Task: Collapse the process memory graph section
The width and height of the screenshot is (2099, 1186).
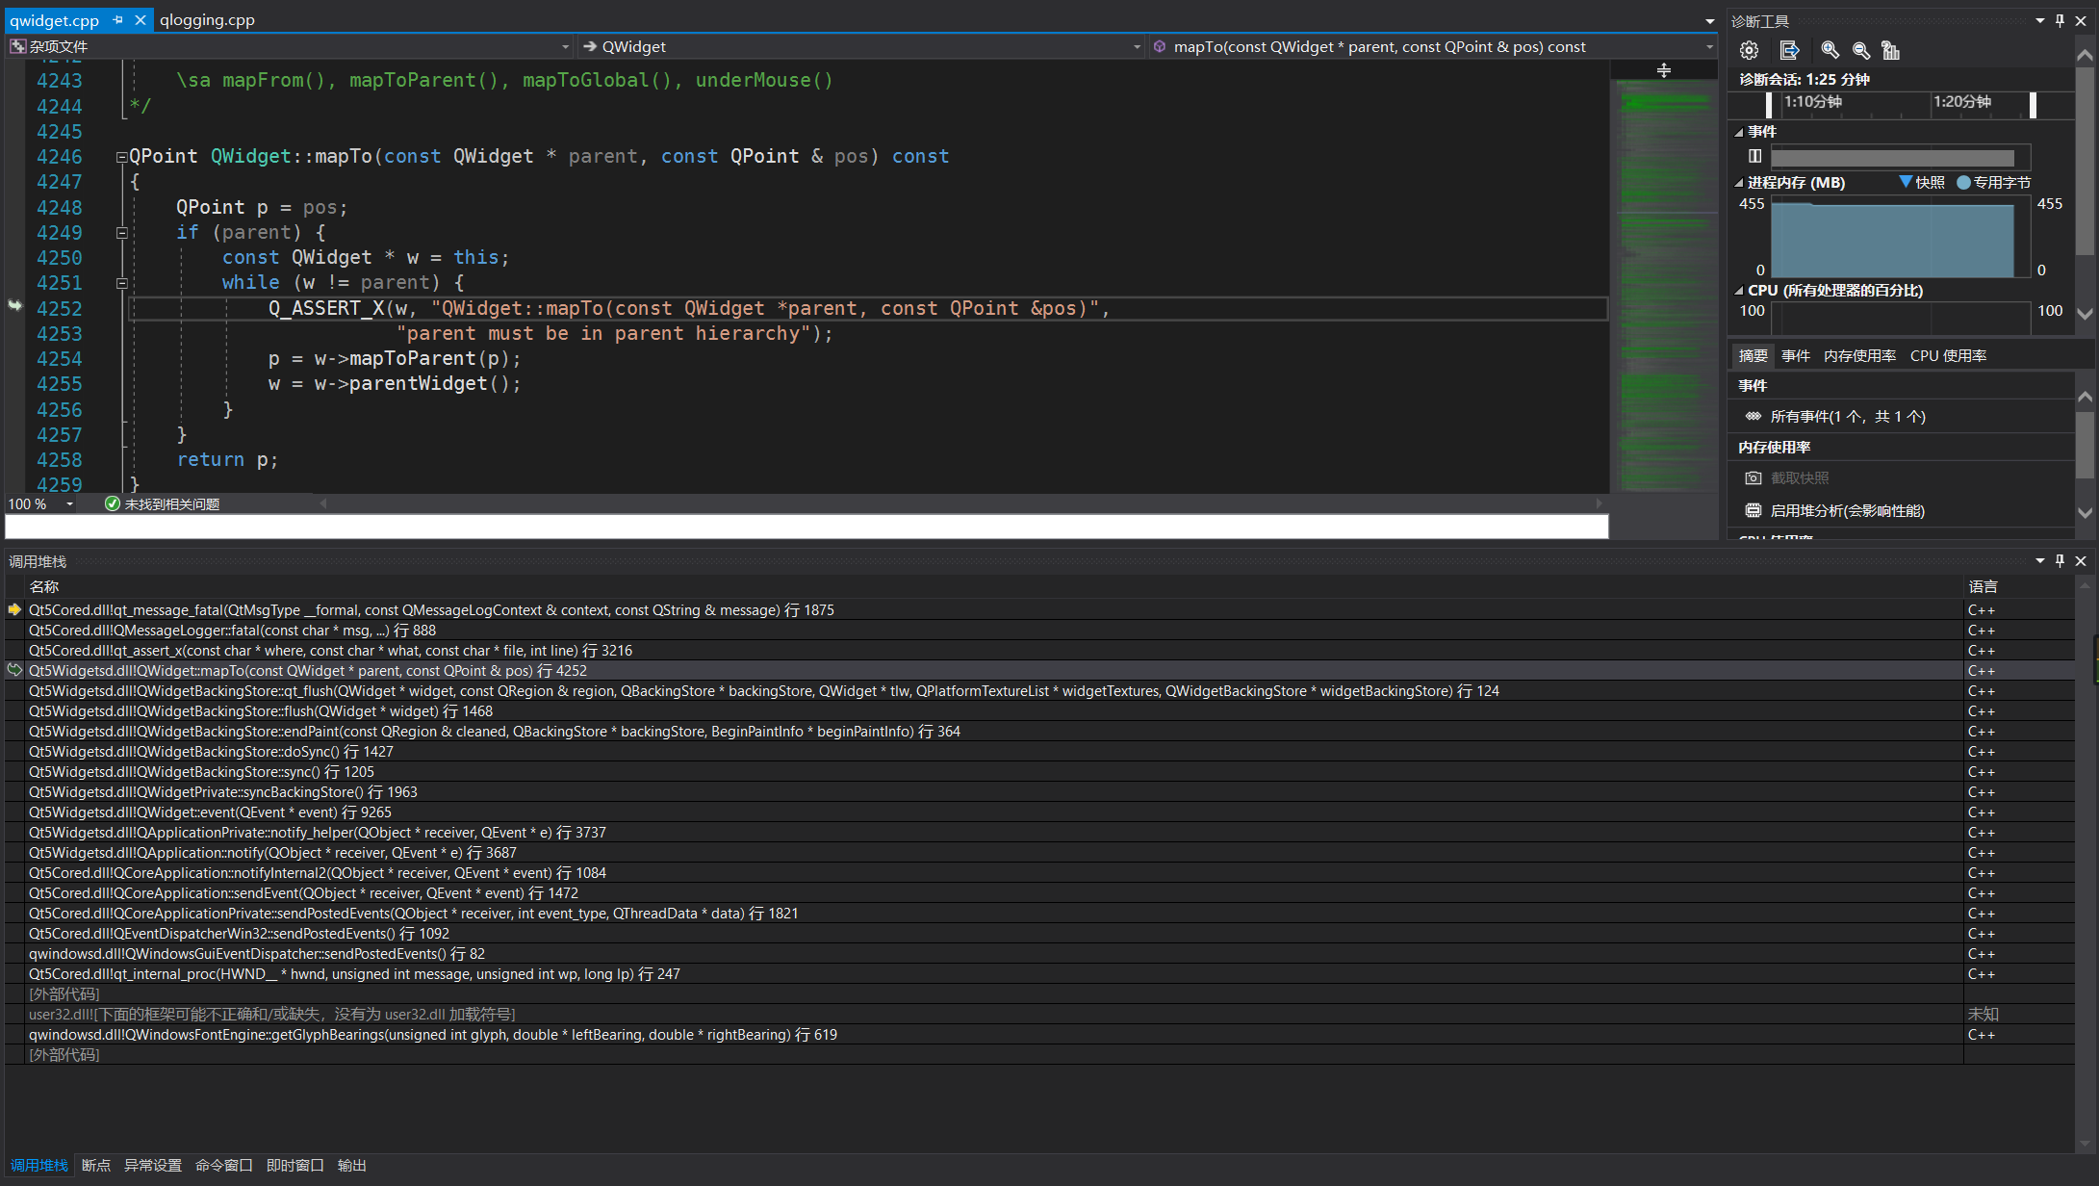Action: (x=1739, y=183)
